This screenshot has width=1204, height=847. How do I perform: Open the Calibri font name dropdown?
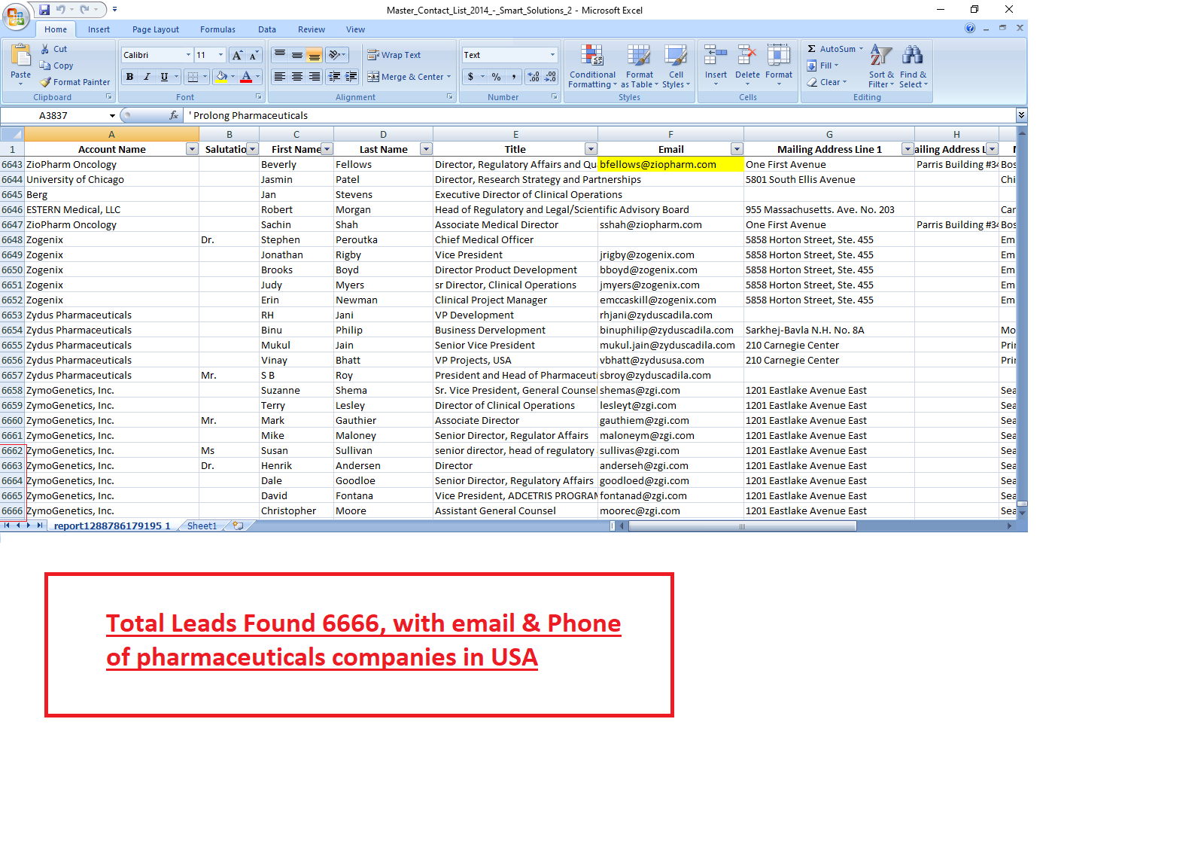click(x=188, y=55)
